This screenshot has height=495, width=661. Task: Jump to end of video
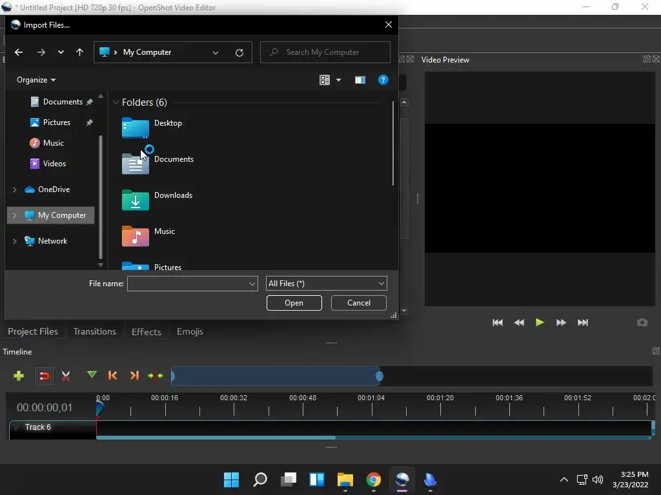point(583,322)
